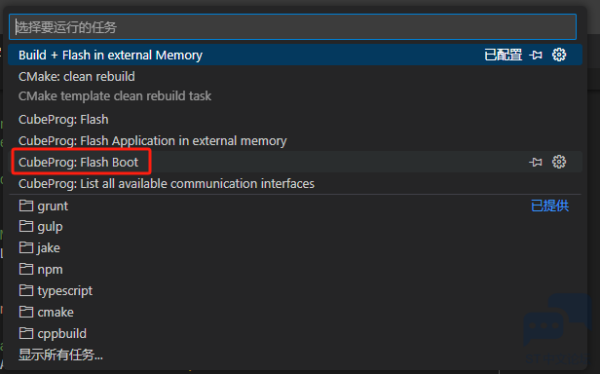Click the cppbuild folder icon
The width and height of the screenshot is (600, 374).
pyautogui.click(x=26, y=333)
